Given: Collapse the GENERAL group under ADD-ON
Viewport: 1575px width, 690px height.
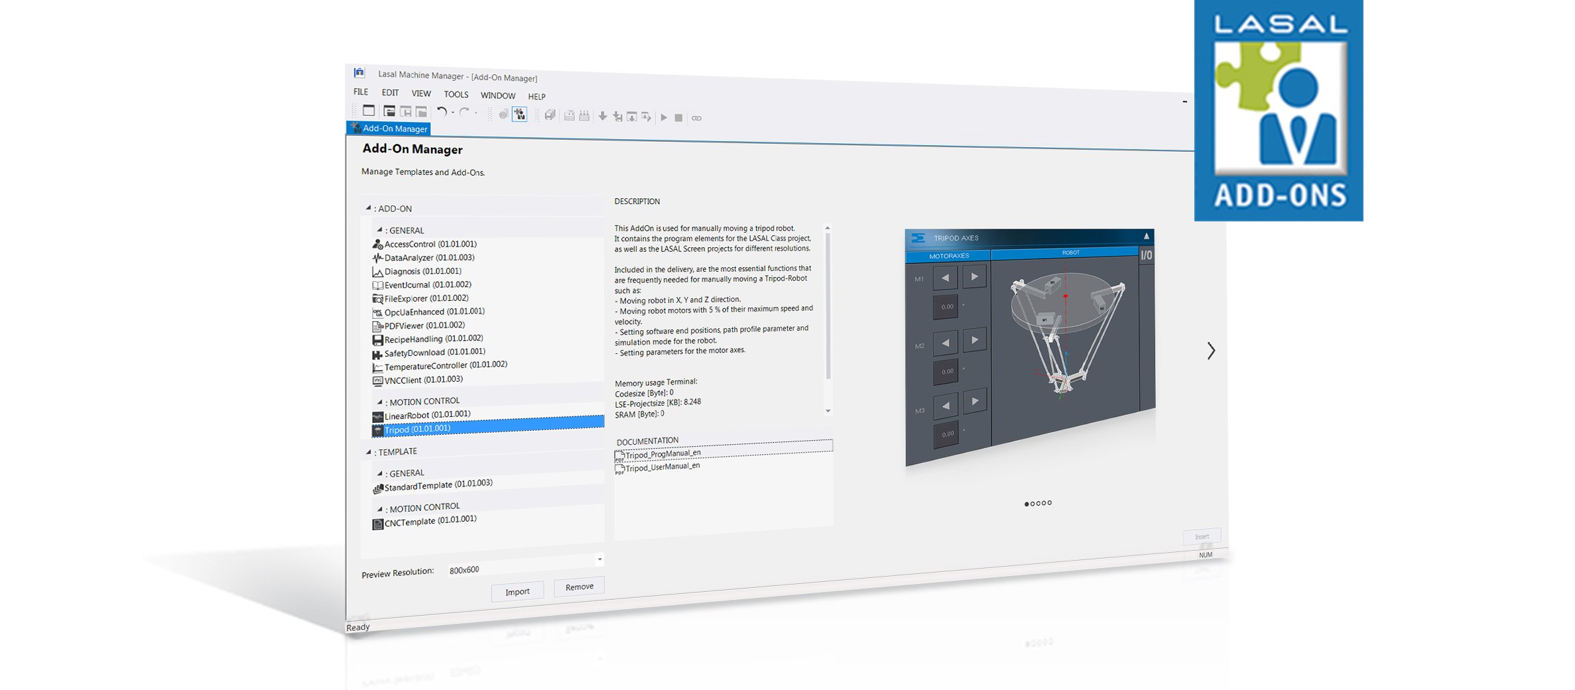Looking at the screenshot, I should 379,230.
